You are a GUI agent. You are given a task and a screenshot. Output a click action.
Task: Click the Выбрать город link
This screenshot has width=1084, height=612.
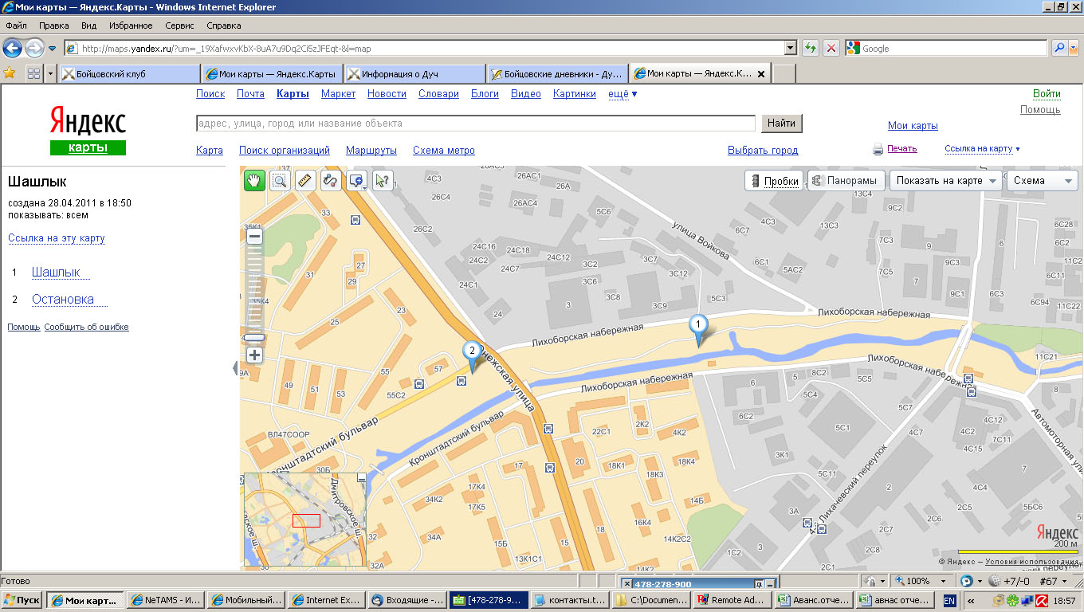tap(763, 151)
